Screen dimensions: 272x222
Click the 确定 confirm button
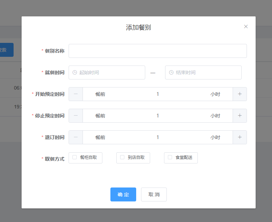pos(123,194)
